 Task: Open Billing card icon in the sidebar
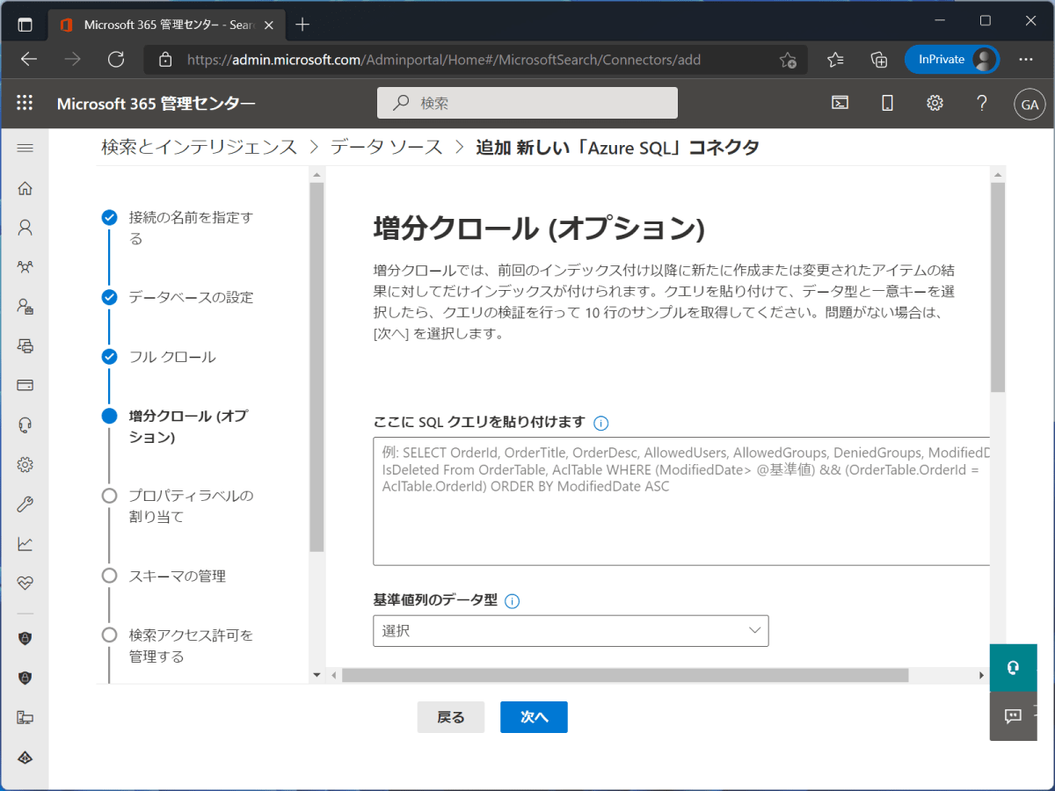coord(25,385)
